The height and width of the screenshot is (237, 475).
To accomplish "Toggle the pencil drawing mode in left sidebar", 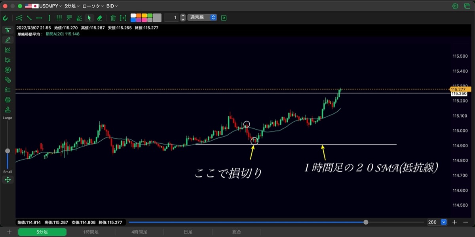I will (x=8, y=40).
